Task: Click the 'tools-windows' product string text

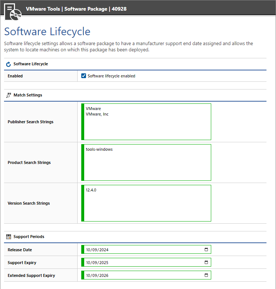Action: tap(99, 149)
